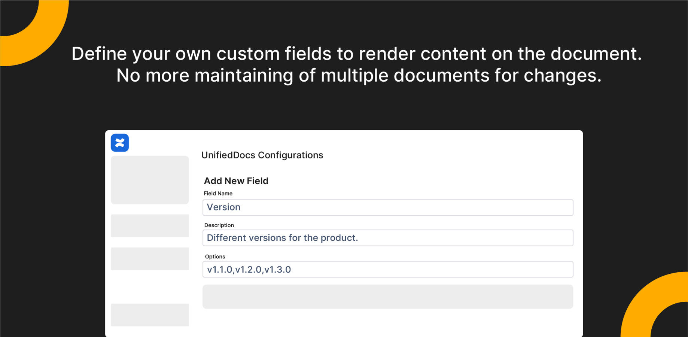Click Different versions for the product text
Viewport: 688px width, 337px height.
pos(283,238)
